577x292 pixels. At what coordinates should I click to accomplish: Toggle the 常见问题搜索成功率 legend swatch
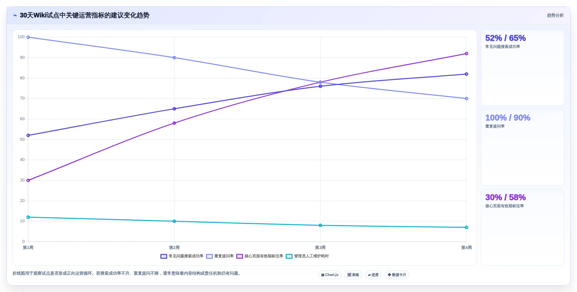pyautogui.click(x=164, y=256)
